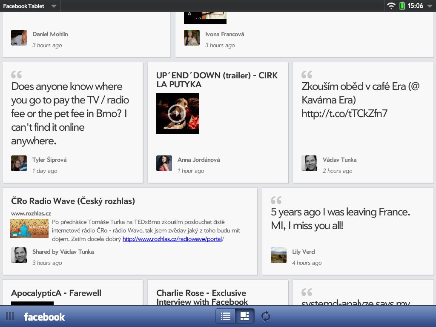Switch to grid tile view layout
Image resolution: width=436 pixels, height=327 pixels.
[x=244, y=316]
